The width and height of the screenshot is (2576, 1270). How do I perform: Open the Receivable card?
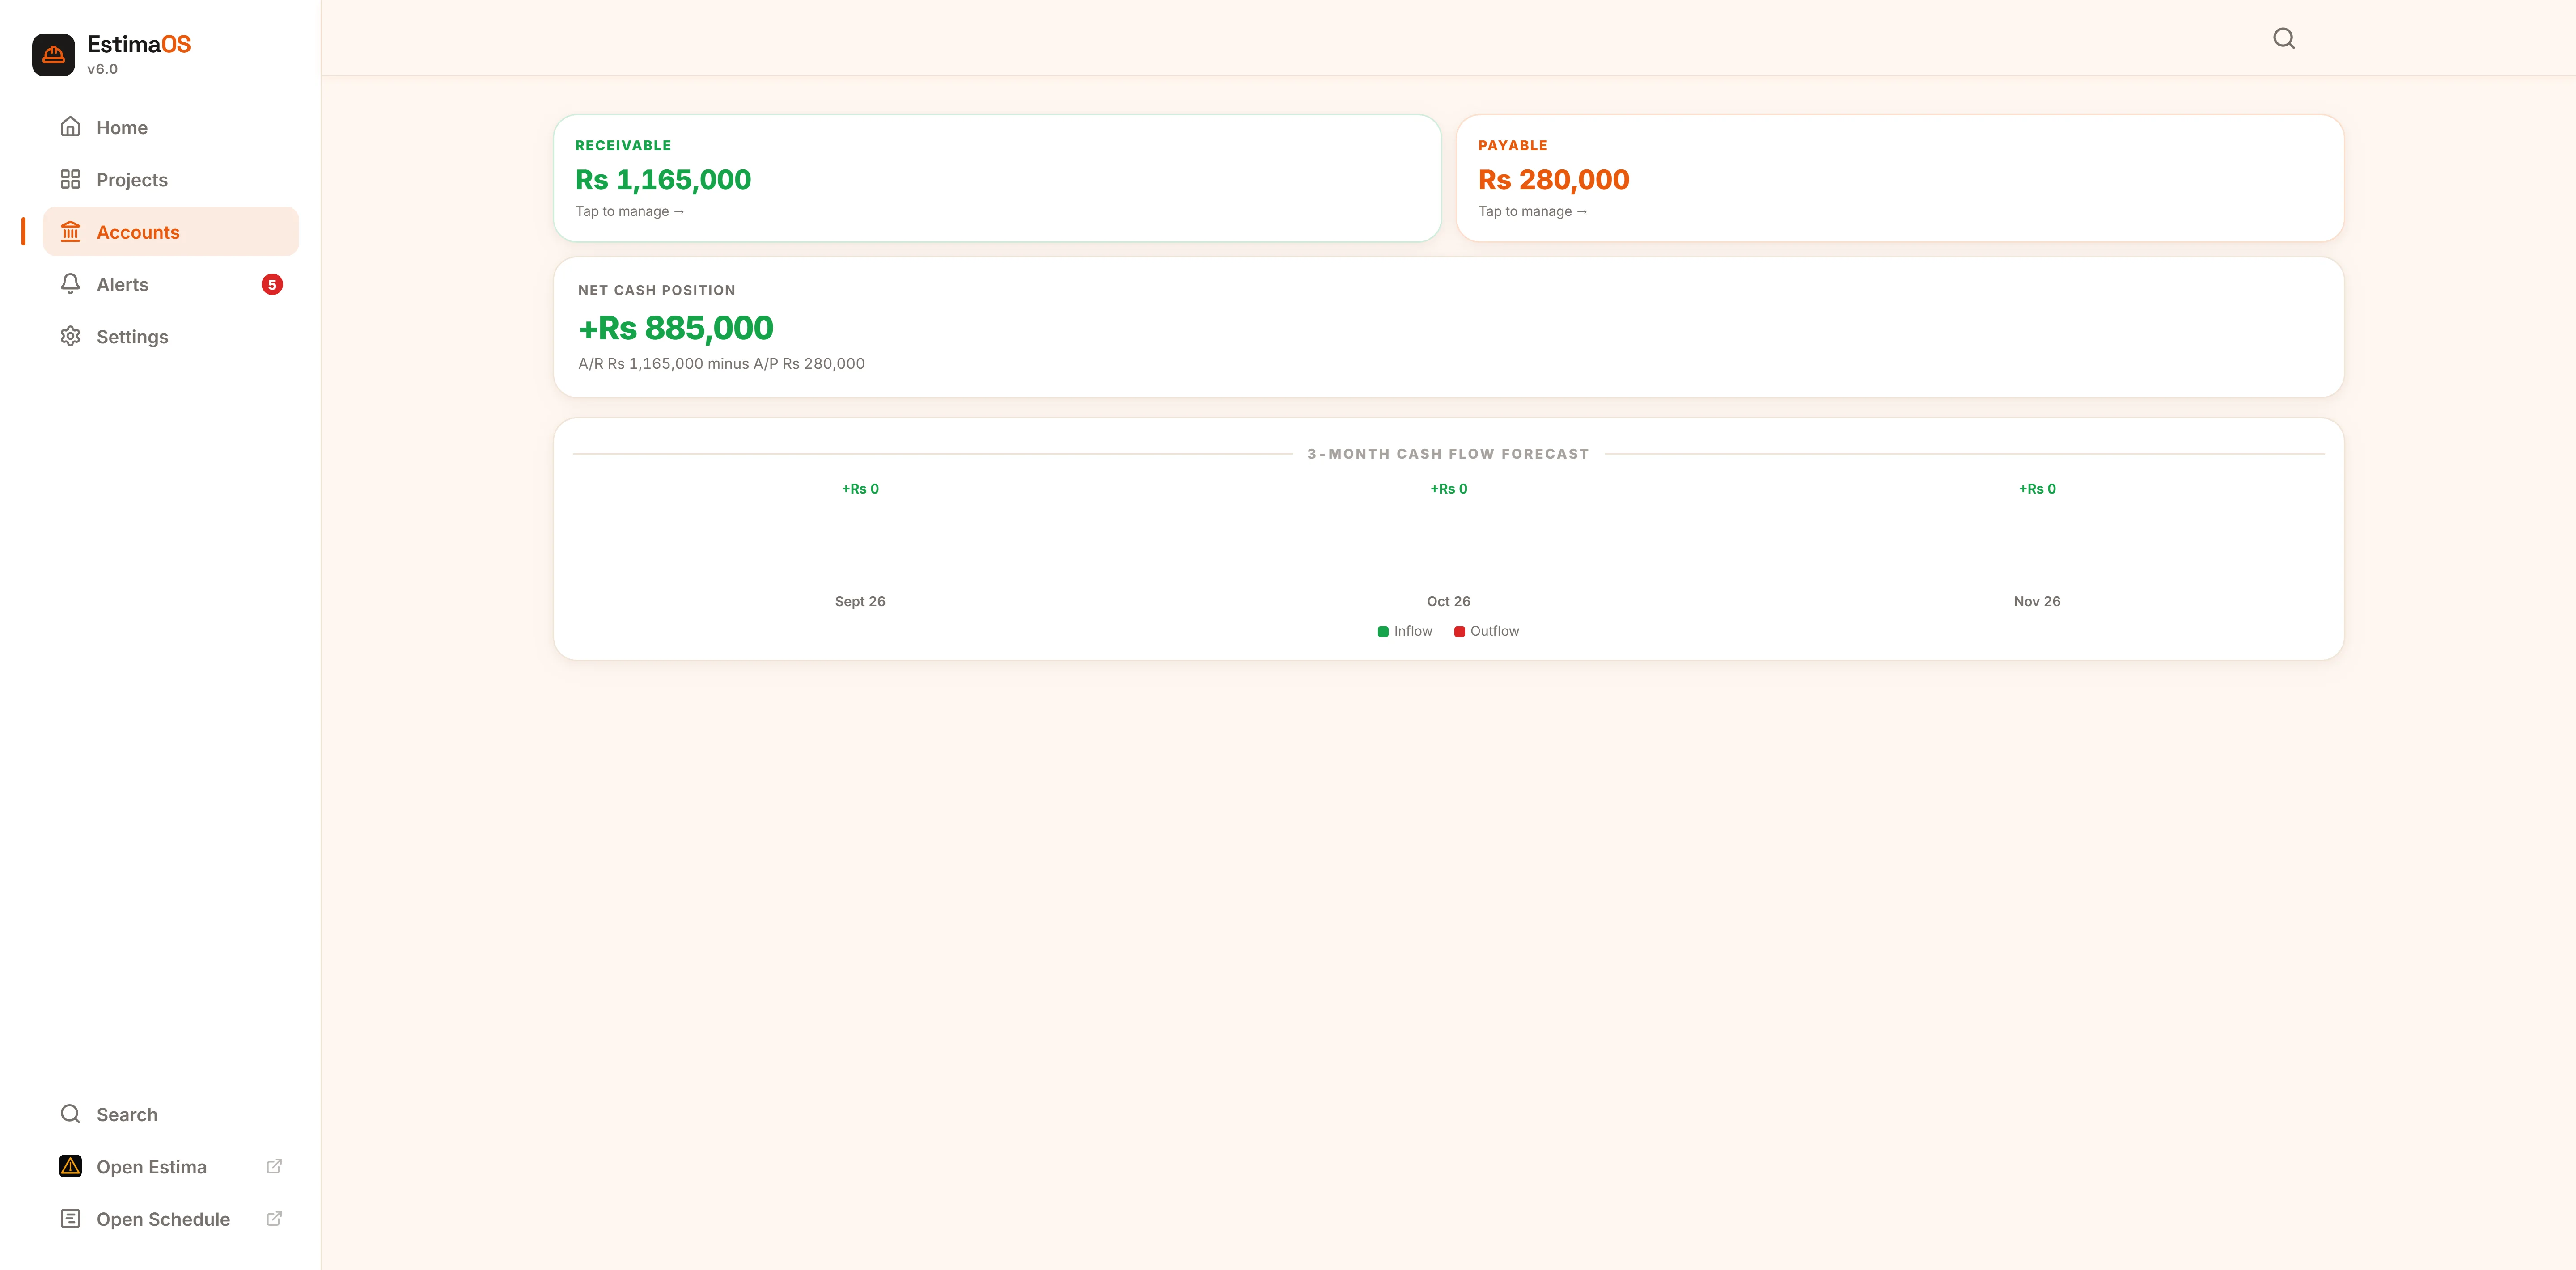[997, 178]
